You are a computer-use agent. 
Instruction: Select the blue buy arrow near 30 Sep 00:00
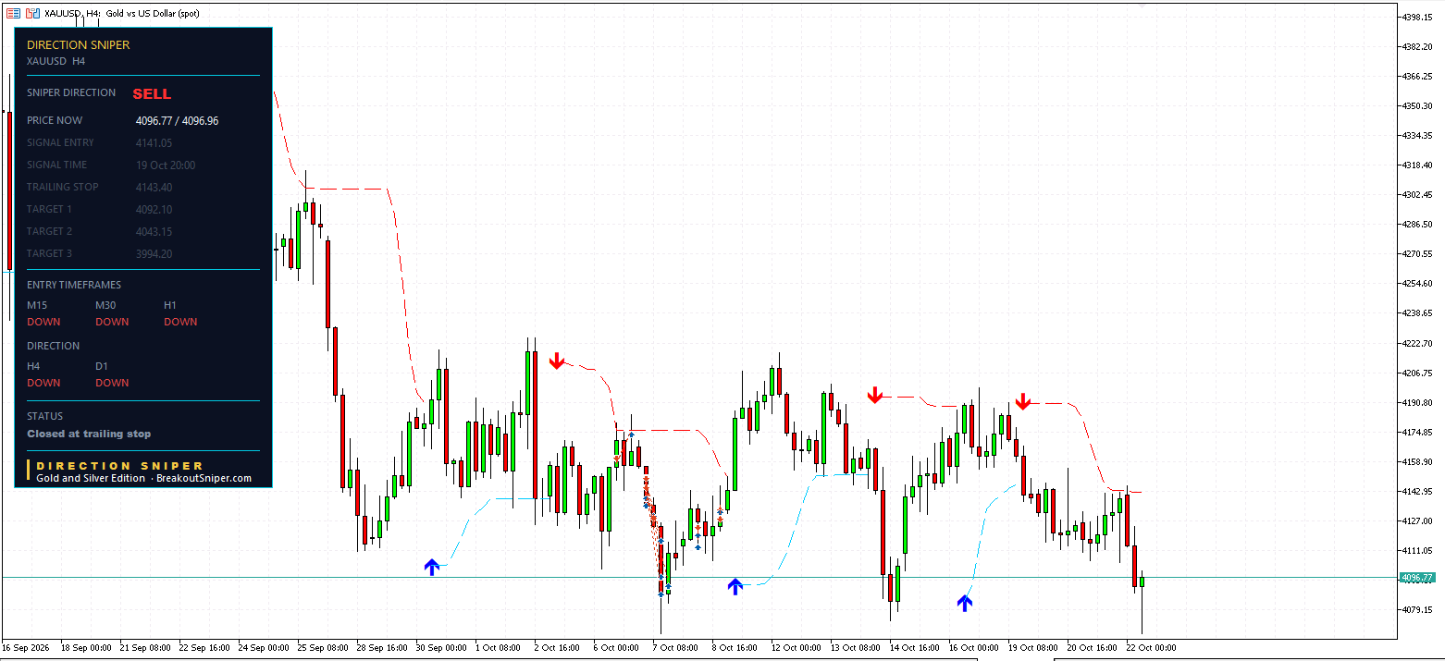431,567
